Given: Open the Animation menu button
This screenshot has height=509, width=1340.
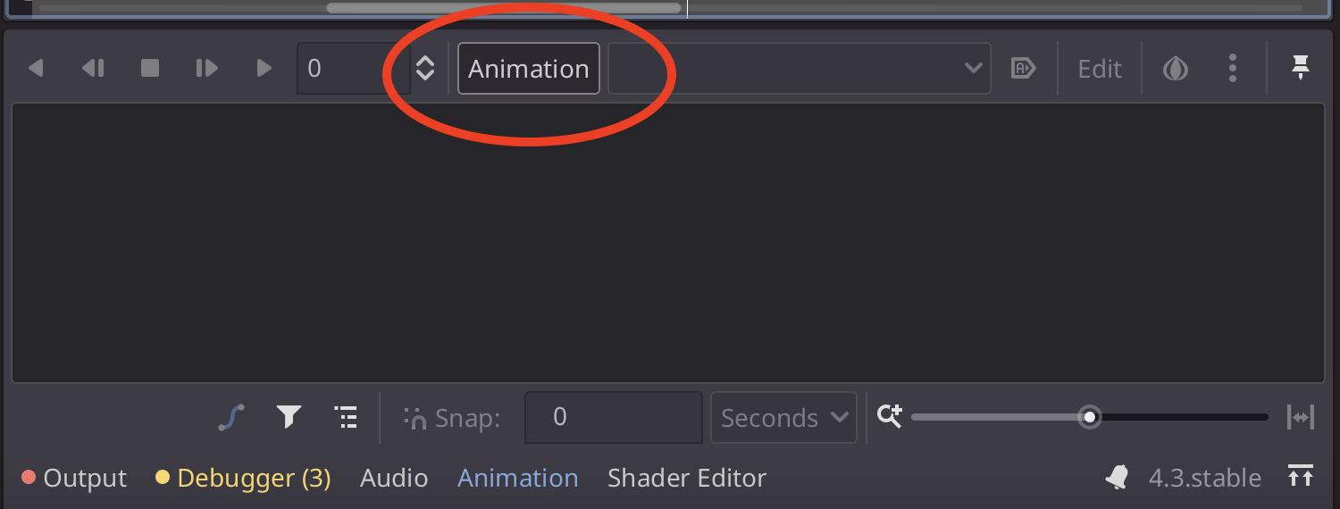Looking at the screenshot, I should pyautogui.click(x=528, y=69).
